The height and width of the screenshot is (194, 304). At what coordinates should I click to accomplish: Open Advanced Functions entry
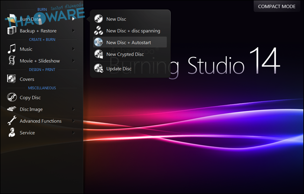click(41, 121)
